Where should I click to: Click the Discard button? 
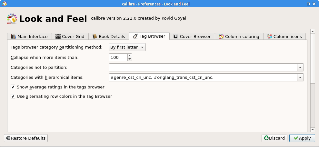click(x=274, y=138)
